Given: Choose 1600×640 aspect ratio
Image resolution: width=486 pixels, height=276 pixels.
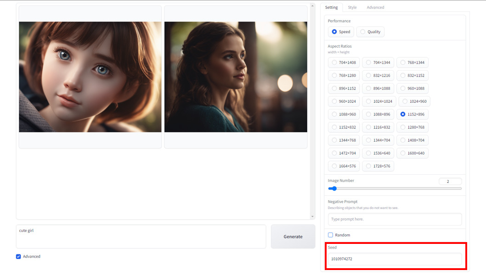Looking at the screenshot, I should point(413,154).
